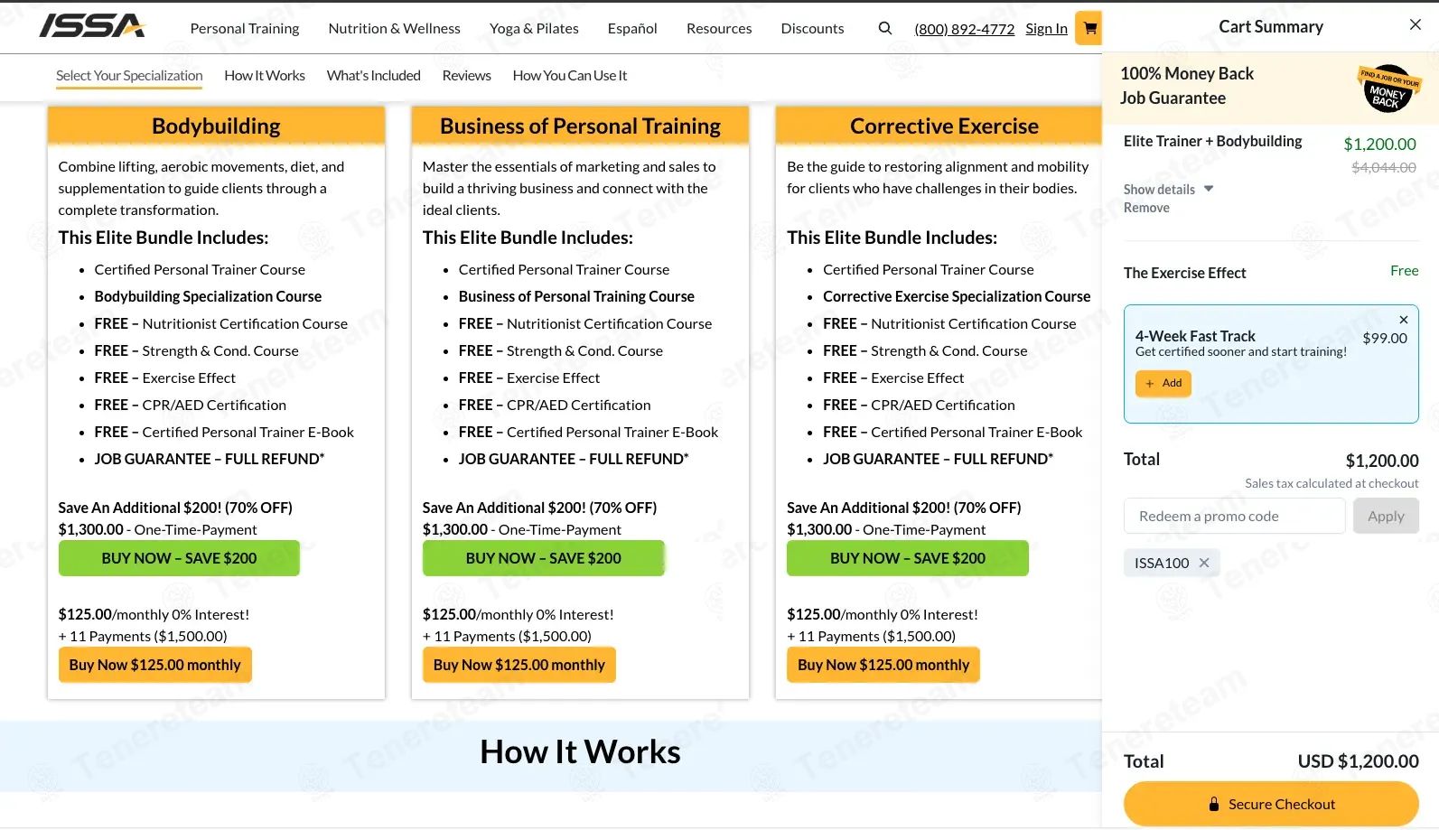Go to How You Can Use It tab

click(x=569, y=76)
